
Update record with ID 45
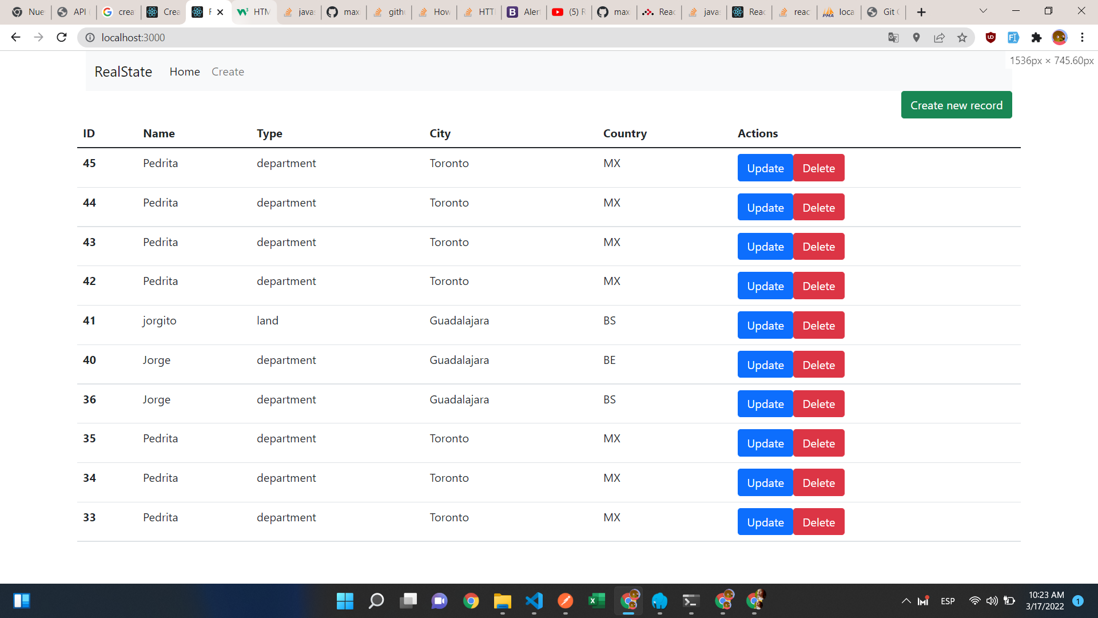tap(765, 168)
